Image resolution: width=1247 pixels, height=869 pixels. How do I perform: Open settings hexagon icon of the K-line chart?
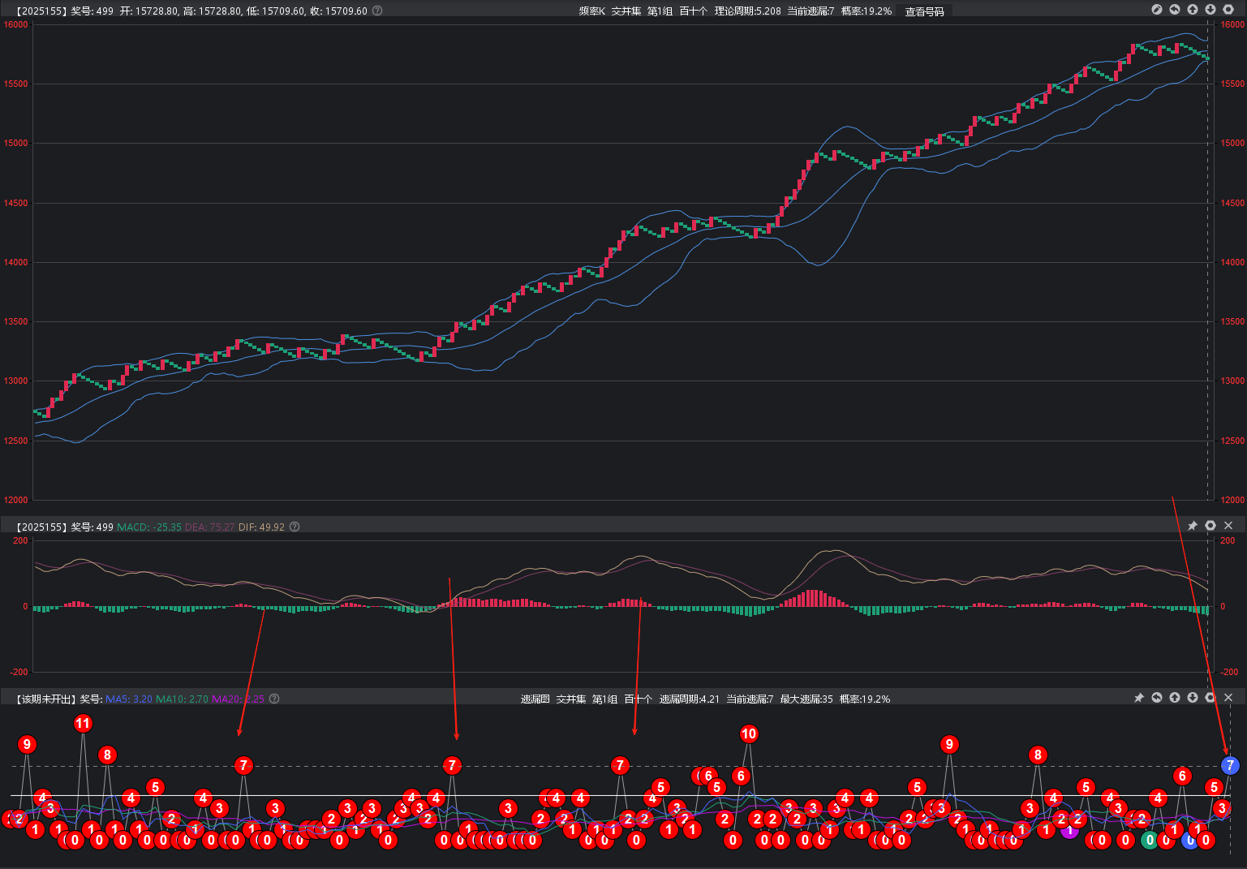[1228, 10]
